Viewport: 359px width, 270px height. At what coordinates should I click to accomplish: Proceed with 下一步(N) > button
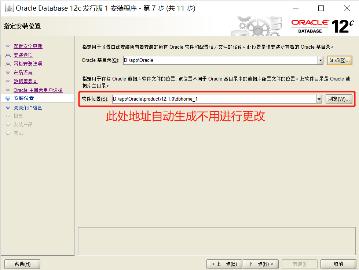261,264
